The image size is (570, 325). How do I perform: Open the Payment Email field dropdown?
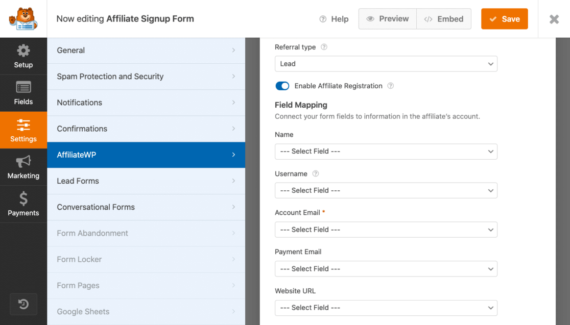coord(386,269)
